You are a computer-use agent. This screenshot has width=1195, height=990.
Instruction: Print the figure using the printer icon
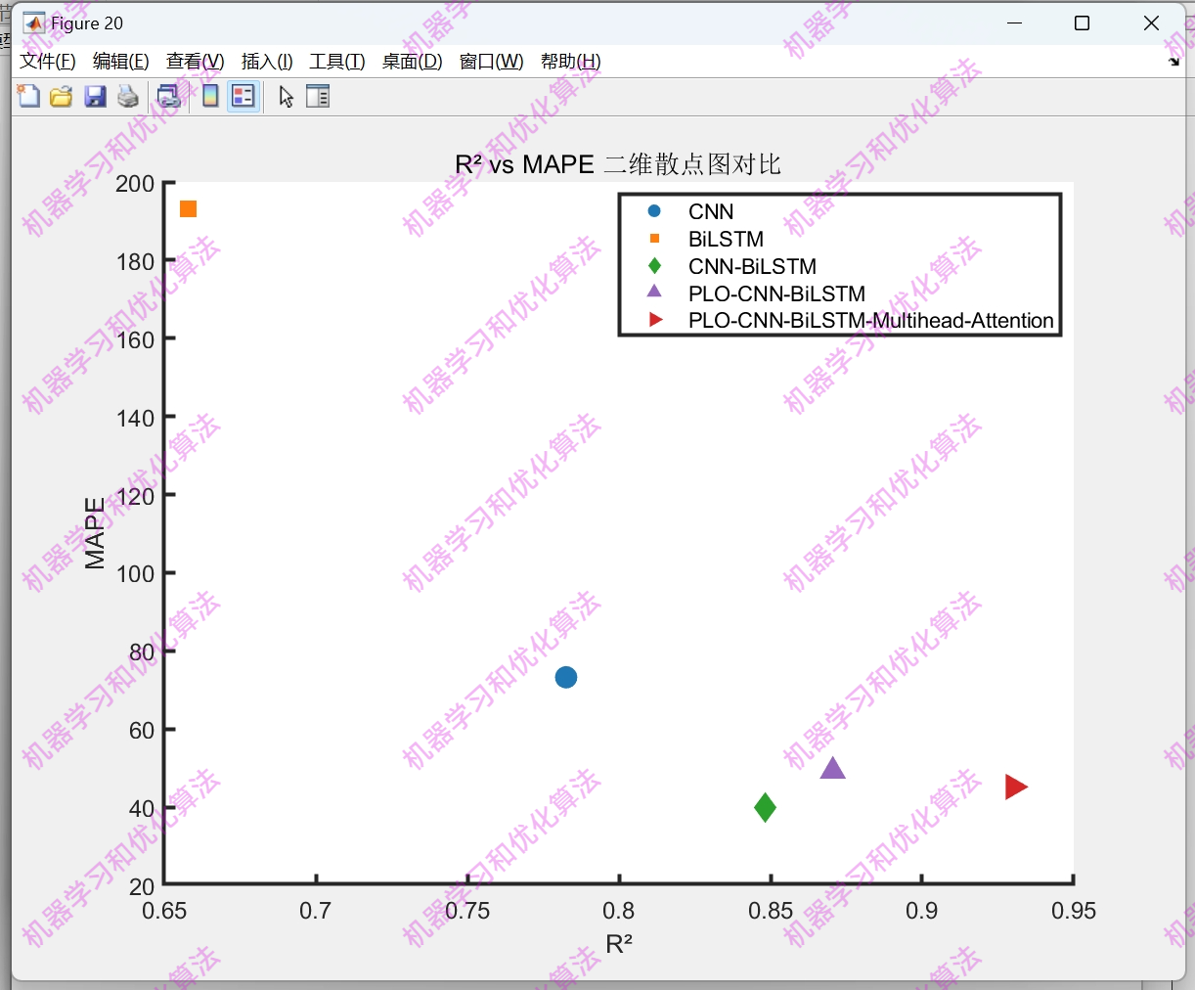[x=128, y=96]
